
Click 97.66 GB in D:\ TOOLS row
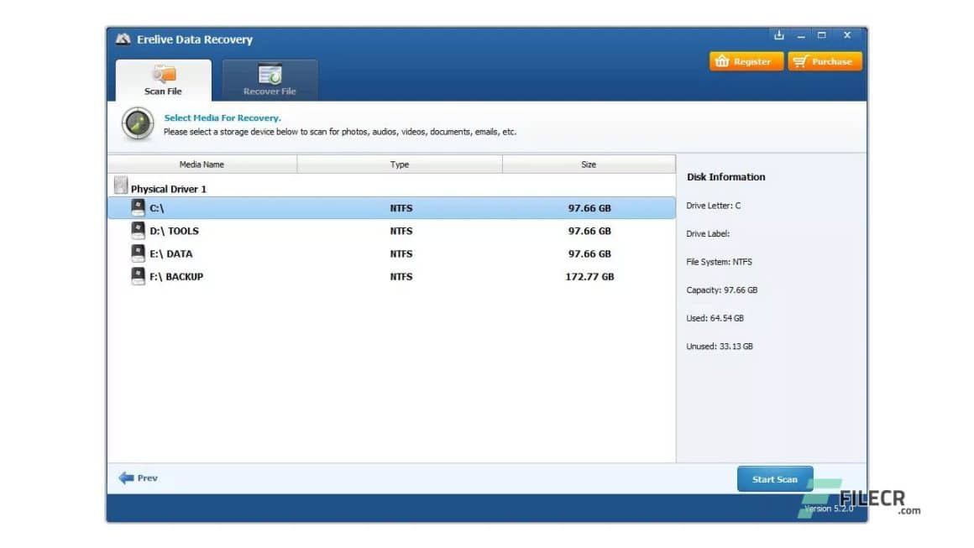click(589, 231)
